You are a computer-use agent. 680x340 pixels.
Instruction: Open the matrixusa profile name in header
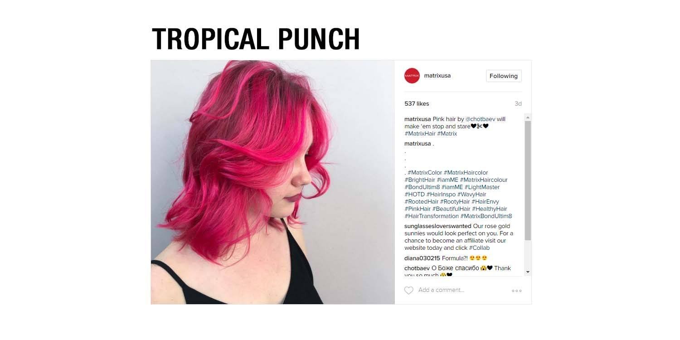pos(437,76)
